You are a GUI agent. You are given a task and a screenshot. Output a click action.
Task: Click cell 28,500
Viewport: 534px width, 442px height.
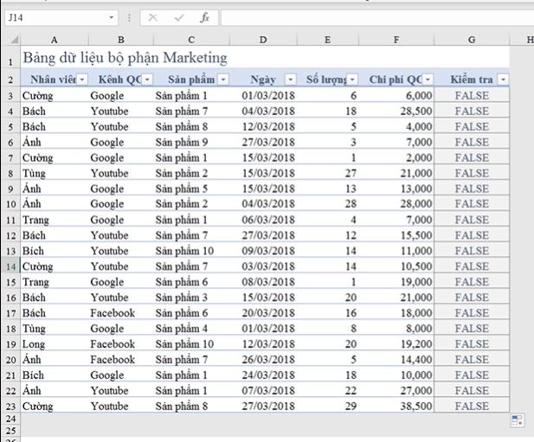coord(396,112)
